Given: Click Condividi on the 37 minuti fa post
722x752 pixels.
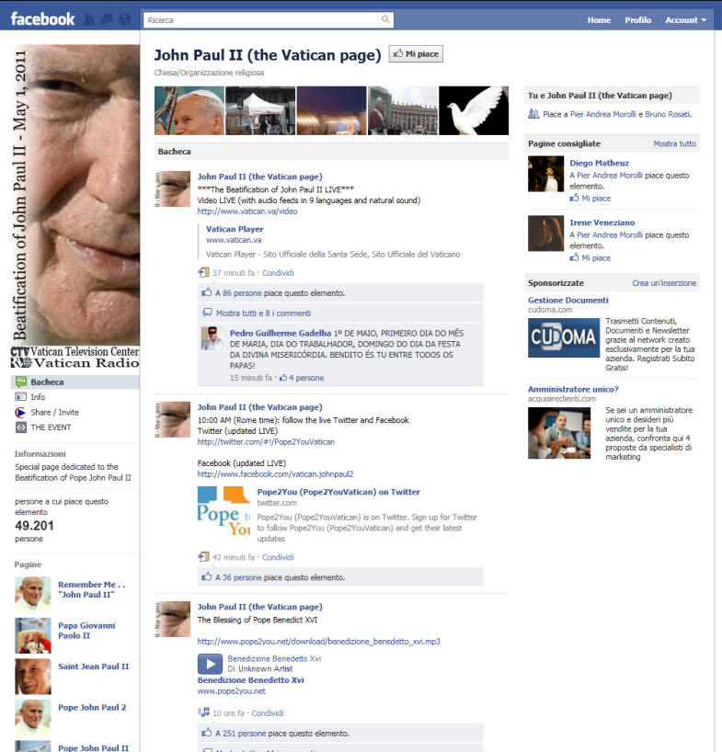Looking at the screenshot, I should click(278, 273).
